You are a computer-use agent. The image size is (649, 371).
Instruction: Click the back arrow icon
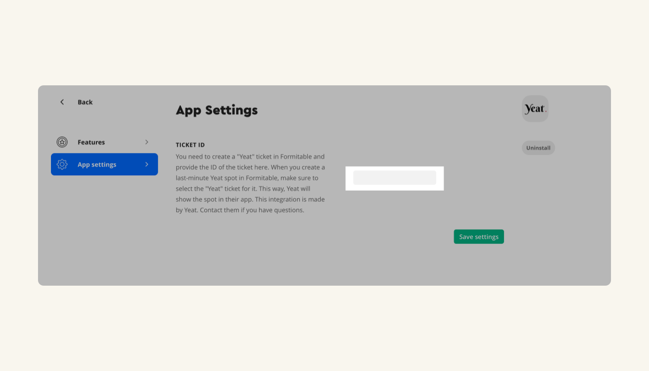click(x=62, y=102)
